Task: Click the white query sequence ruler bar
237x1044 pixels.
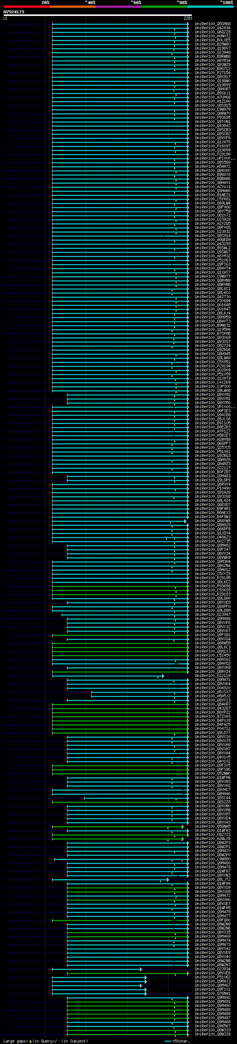Action: tap(98, 15)
